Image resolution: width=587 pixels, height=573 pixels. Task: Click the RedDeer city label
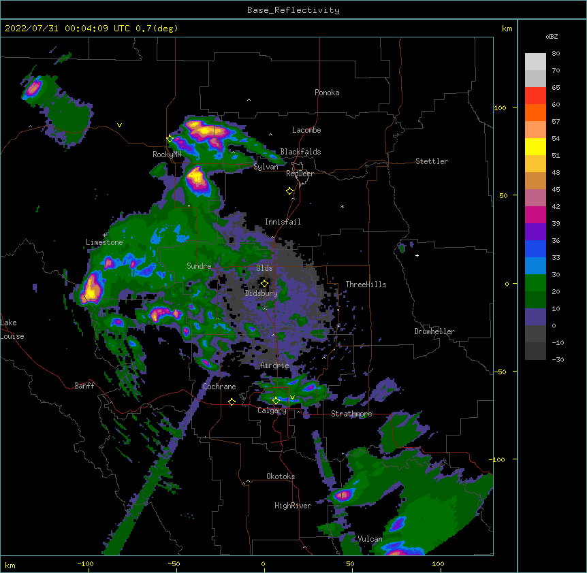[300, 174]
